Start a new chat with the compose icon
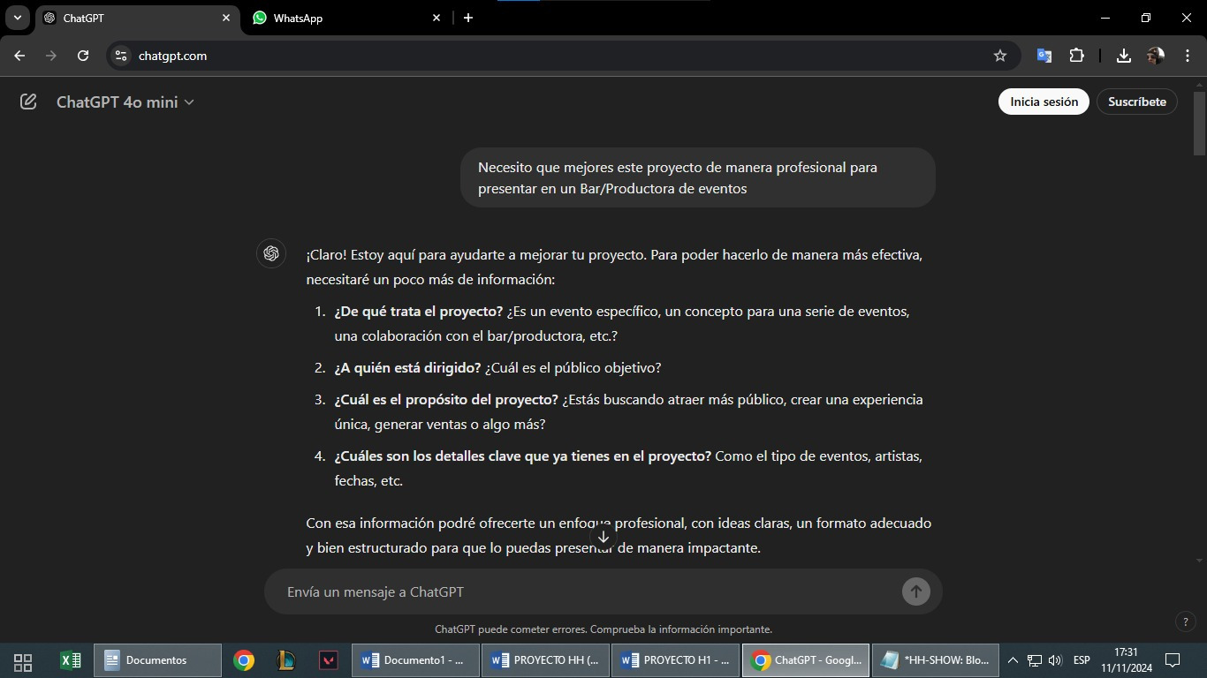 click(28, 102)
